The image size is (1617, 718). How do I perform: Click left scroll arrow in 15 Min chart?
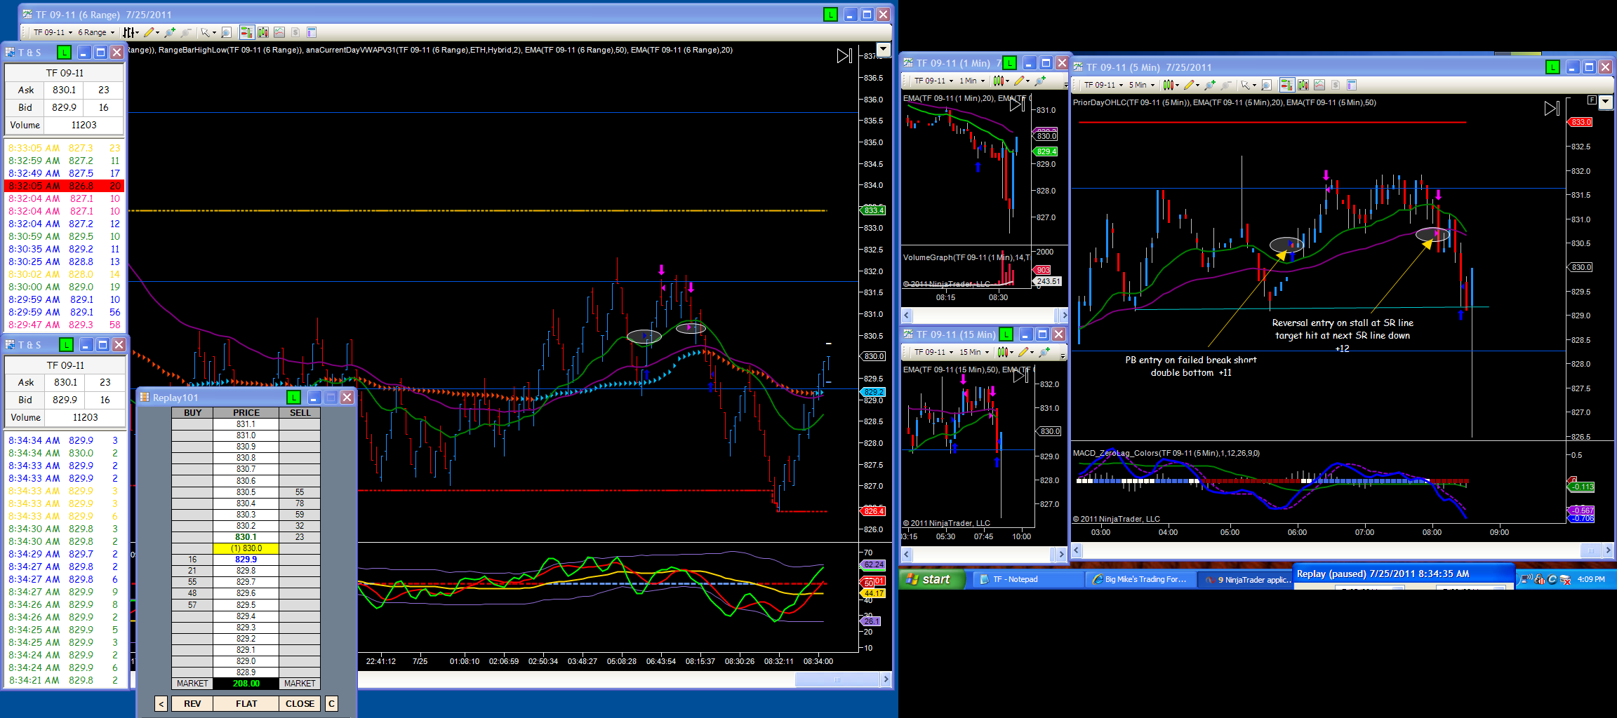[907, 555]
